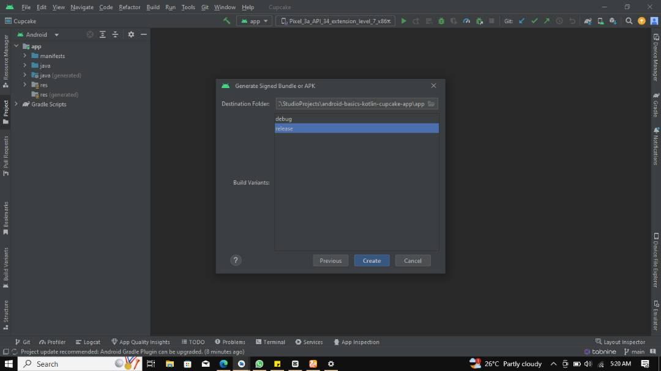Open WhatsApp from the taskbar
The image size is (661, 371).
(260, 364)
